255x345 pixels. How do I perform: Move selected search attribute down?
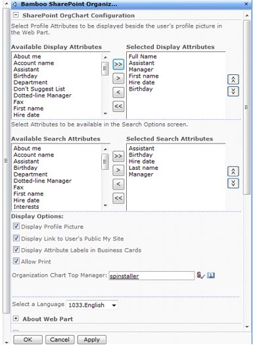point(233,183)
